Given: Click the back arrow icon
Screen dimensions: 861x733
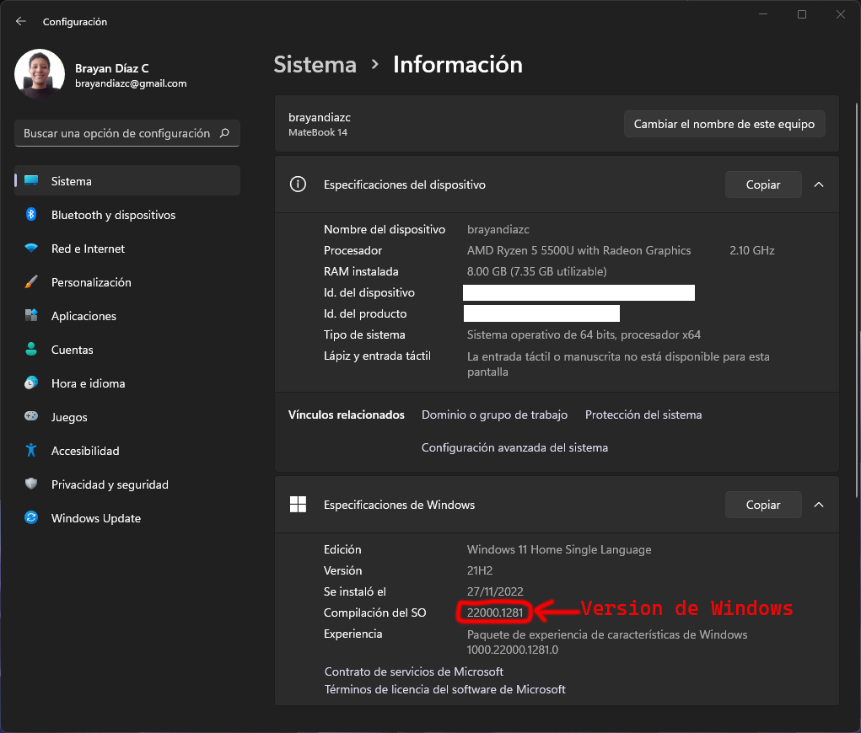Looking at the screenshot, I should coord(21,21).
